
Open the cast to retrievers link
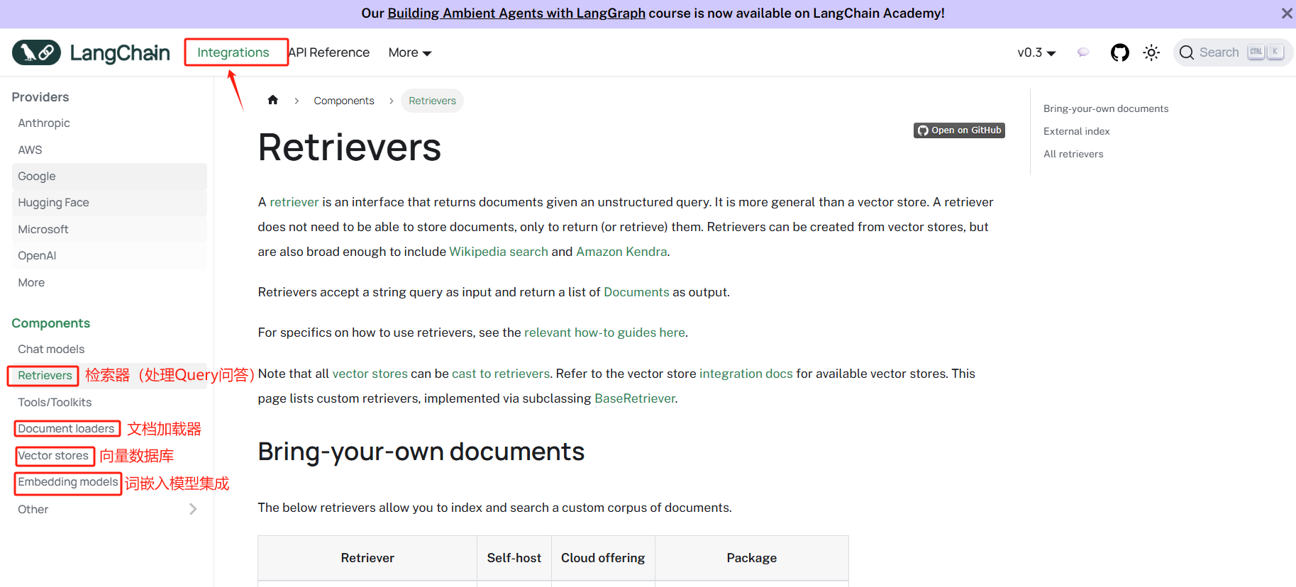point(501,374)
